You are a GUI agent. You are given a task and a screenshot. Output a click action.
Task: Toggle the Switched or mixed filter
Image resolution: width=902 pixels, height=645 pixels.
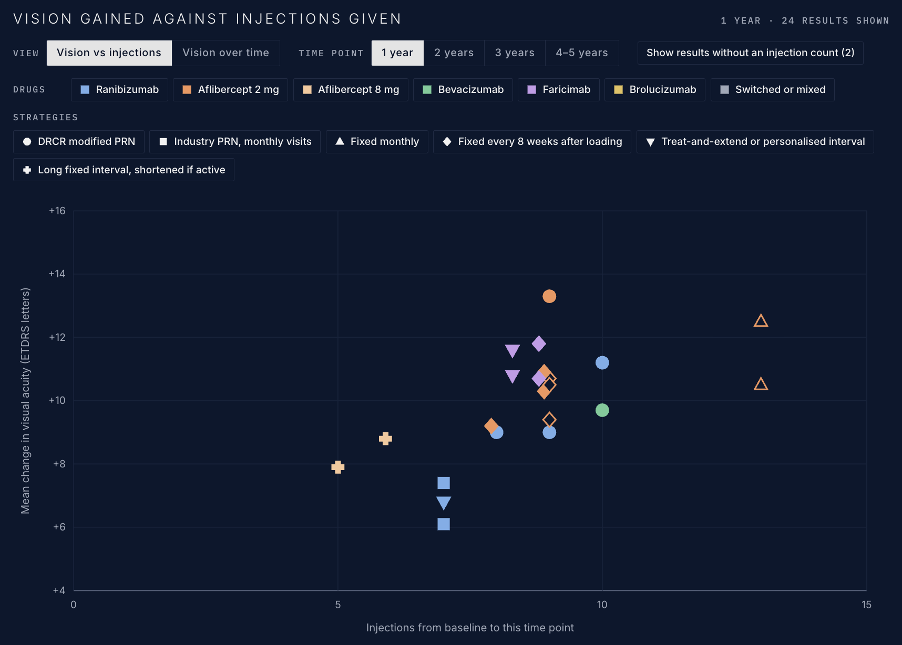[773, 90]
